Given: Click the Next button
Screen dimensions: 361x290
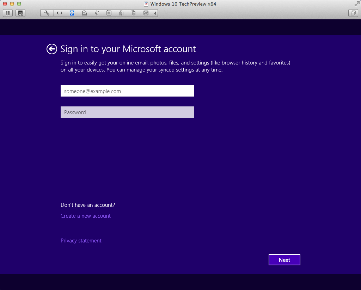Looking at the screenshot, I should (x=284, y=260).
